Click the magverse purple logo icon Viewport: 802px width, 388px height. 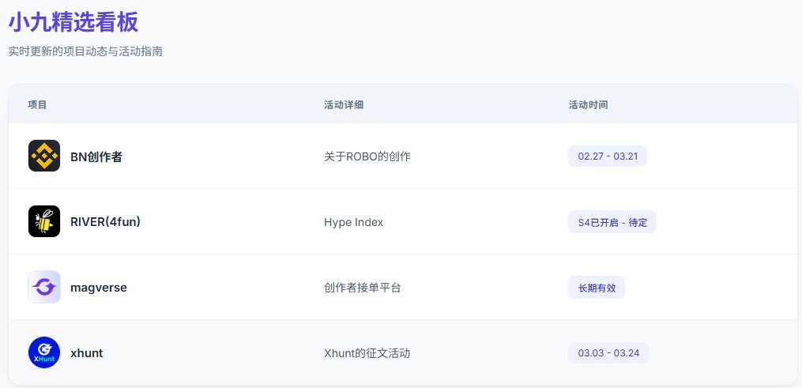44,288
